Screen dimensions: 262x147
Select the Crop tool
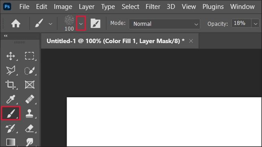pyautogui.click(x=10, y=85)
